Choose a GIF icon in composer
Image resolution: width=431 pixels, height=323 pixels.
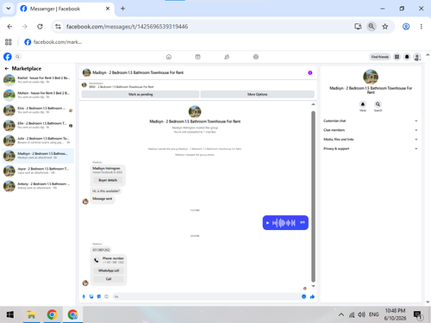106,296
